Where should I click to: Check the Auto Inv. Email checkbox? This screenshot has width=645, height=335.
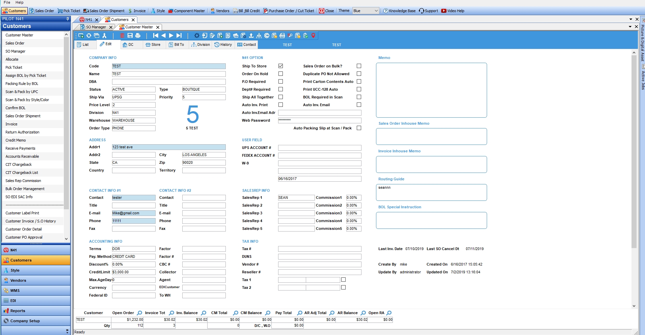pyautogui.click(x=359, y=105)
